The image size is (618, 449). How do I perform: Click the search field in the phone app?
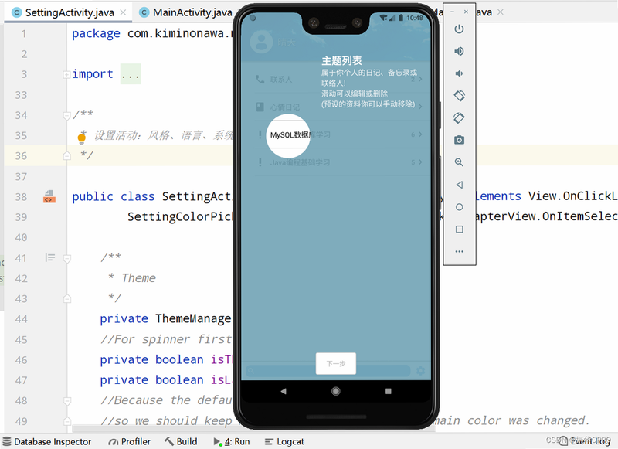(328, 371)
